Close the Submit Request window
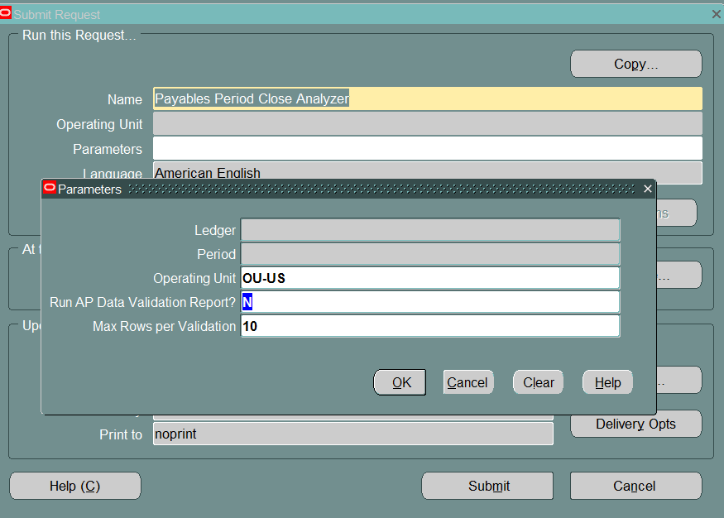 (x=717, y=14)
